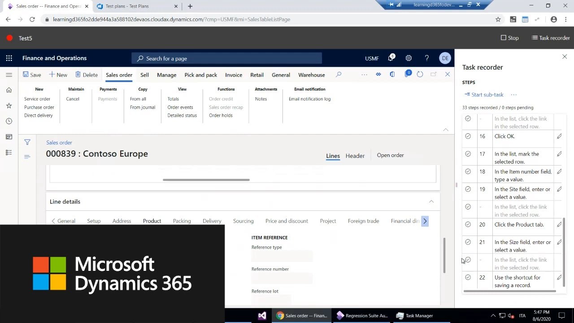Viewport: 574px width, 323px height.
Task: Switch to the Price and discount tab
Action: coord(287,221)
